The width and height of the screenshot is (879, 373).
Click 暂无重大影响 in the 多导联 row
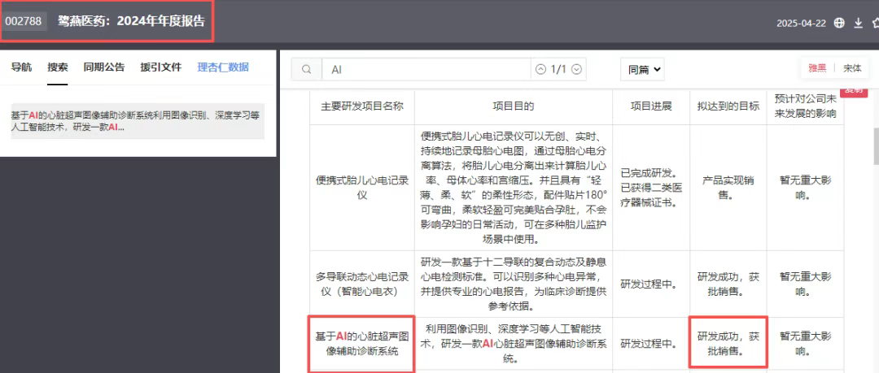[805, 284]
